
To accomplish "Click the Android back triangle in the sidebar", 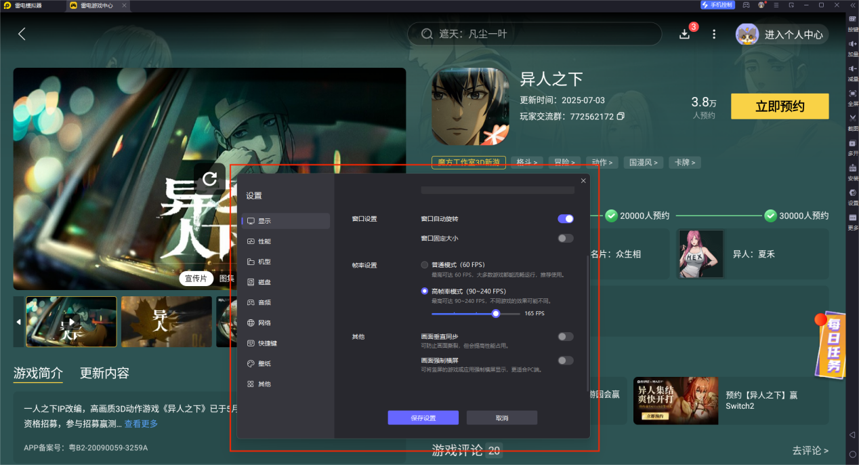I will click(852, 434).
